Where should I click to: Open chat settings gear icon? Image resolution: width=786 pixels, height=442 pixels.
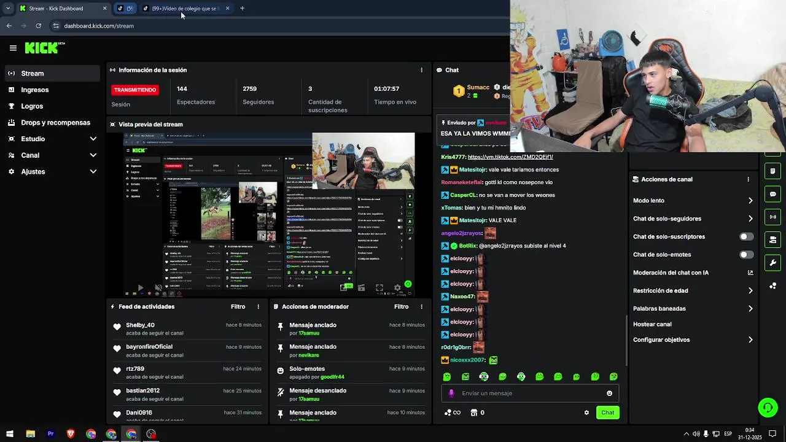[x=586, y=413]
